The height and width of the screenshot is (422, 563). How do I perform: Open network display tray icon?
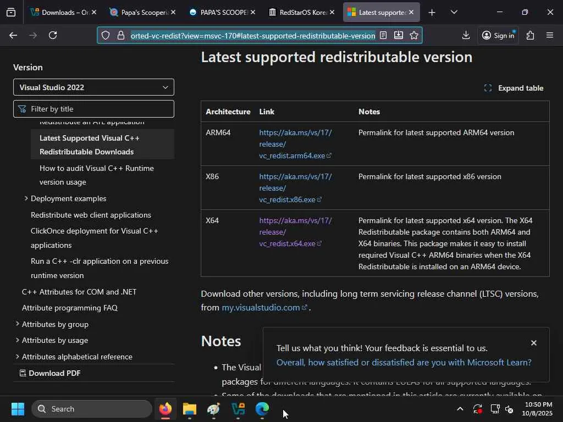(x=495, y=409)
